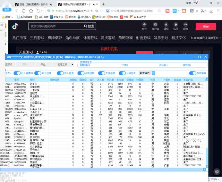Viewport: 222px width, 182px height.
Task: Click the user avatar login icon
Action: [x=7, y=7]
